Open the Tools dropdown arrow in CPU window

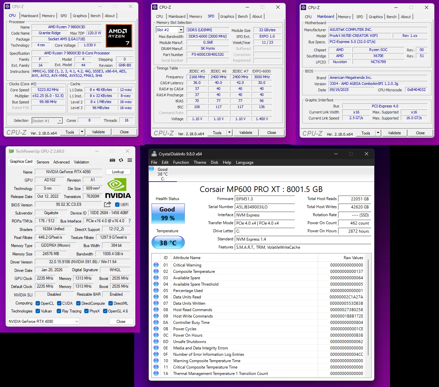(82, 132)
